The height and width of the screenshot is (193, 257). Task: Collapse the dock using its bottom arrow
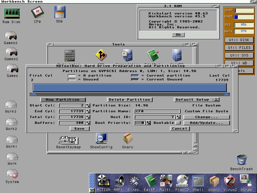coord(92,190)
